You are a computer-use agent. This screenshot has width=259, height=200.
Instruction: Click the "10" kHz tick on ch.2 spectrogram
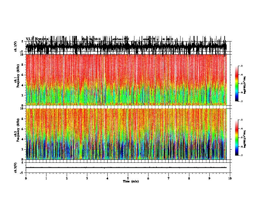click(22, 108)
